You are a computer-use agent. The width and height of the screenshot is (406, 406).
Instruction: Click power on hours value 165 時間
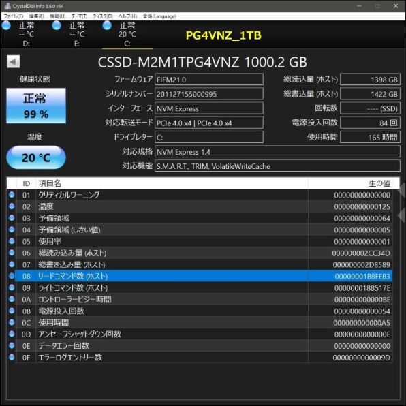pos(370,137)
